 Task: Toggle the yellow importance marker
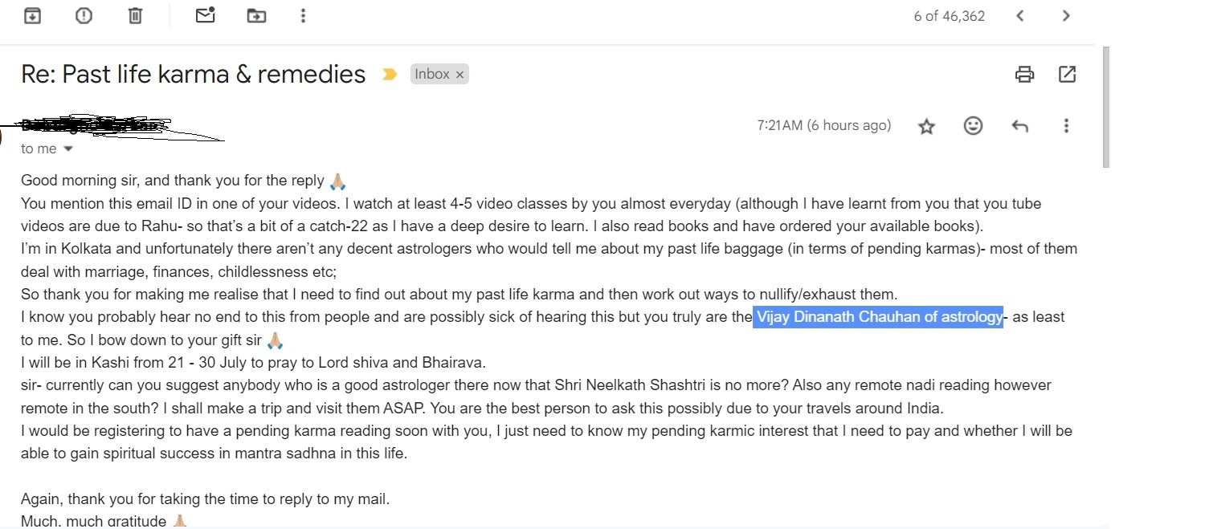click(390, 75)
